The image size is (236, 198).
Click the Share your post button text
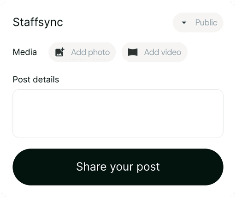coord(118,167)
